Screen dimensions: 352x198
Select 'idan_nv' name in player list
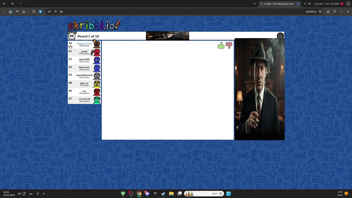click(84, 83)
